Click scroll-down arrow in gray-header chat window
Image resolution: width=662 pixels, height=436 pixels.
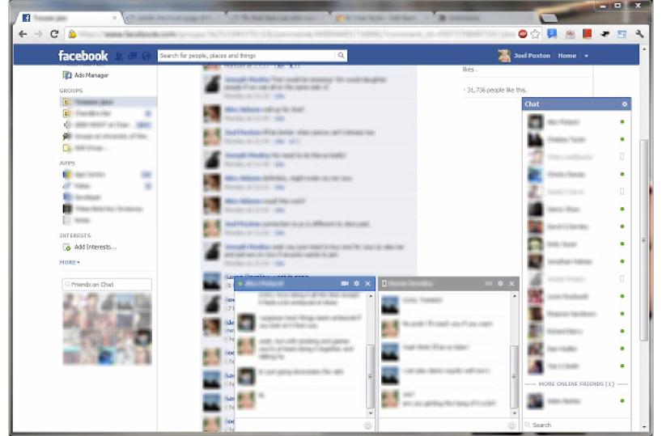[x=514, y=413]
